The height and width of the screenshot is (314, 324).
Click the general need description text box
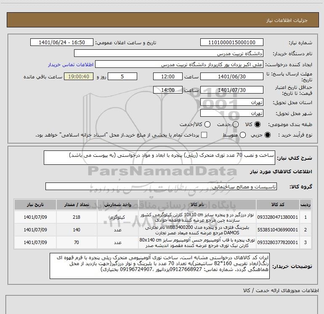pyautogui.click(x=159, y=158)
